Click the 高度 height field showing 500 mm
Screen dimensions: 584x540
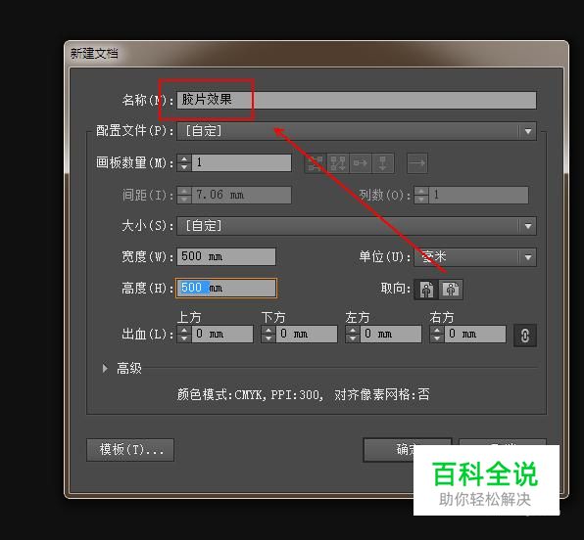[226, 288]
